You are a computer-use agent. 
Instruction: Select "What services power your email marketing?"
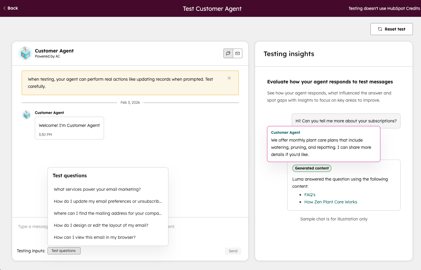pos(97,189)
